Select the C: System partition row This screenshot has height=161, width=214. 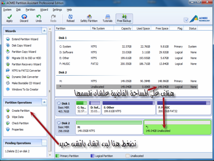coord(127,47)
